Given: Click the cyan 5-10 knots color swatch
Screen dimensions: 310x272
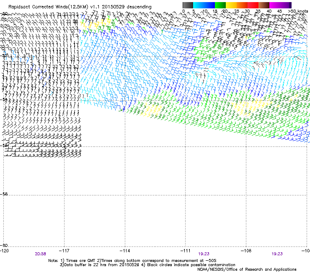Looking at the screenshot, I should click(x=199, y=5).
